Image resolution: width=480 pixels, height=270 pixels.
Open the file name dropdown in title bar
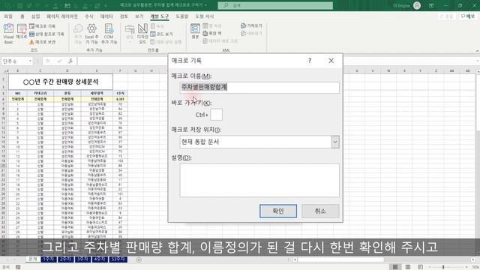(x=205, y=5)
